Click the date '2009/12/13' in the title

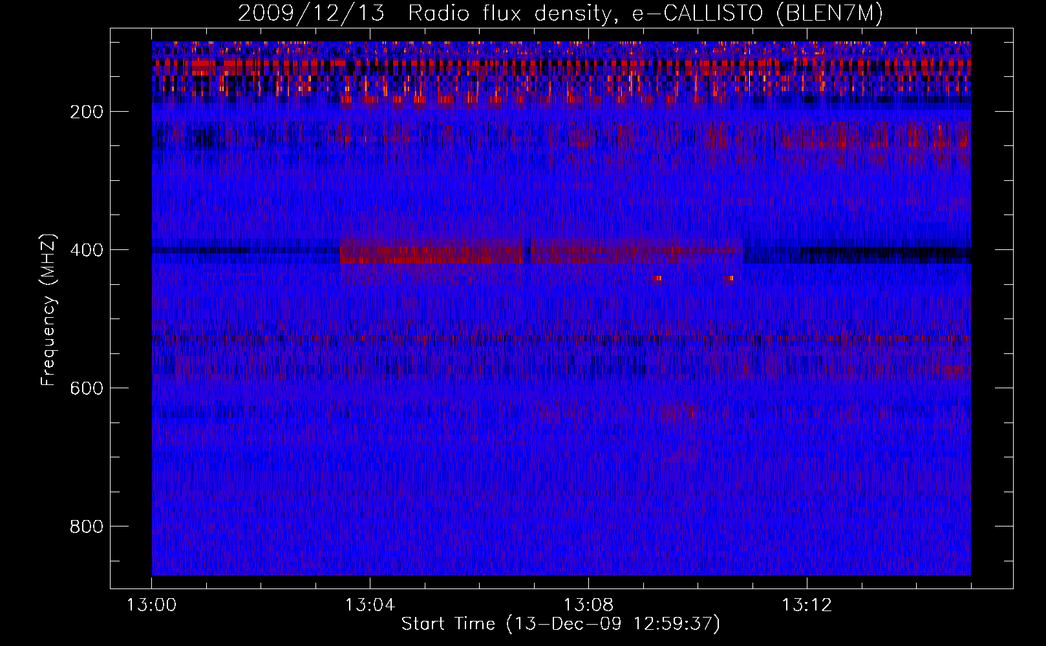coord(311,14)
